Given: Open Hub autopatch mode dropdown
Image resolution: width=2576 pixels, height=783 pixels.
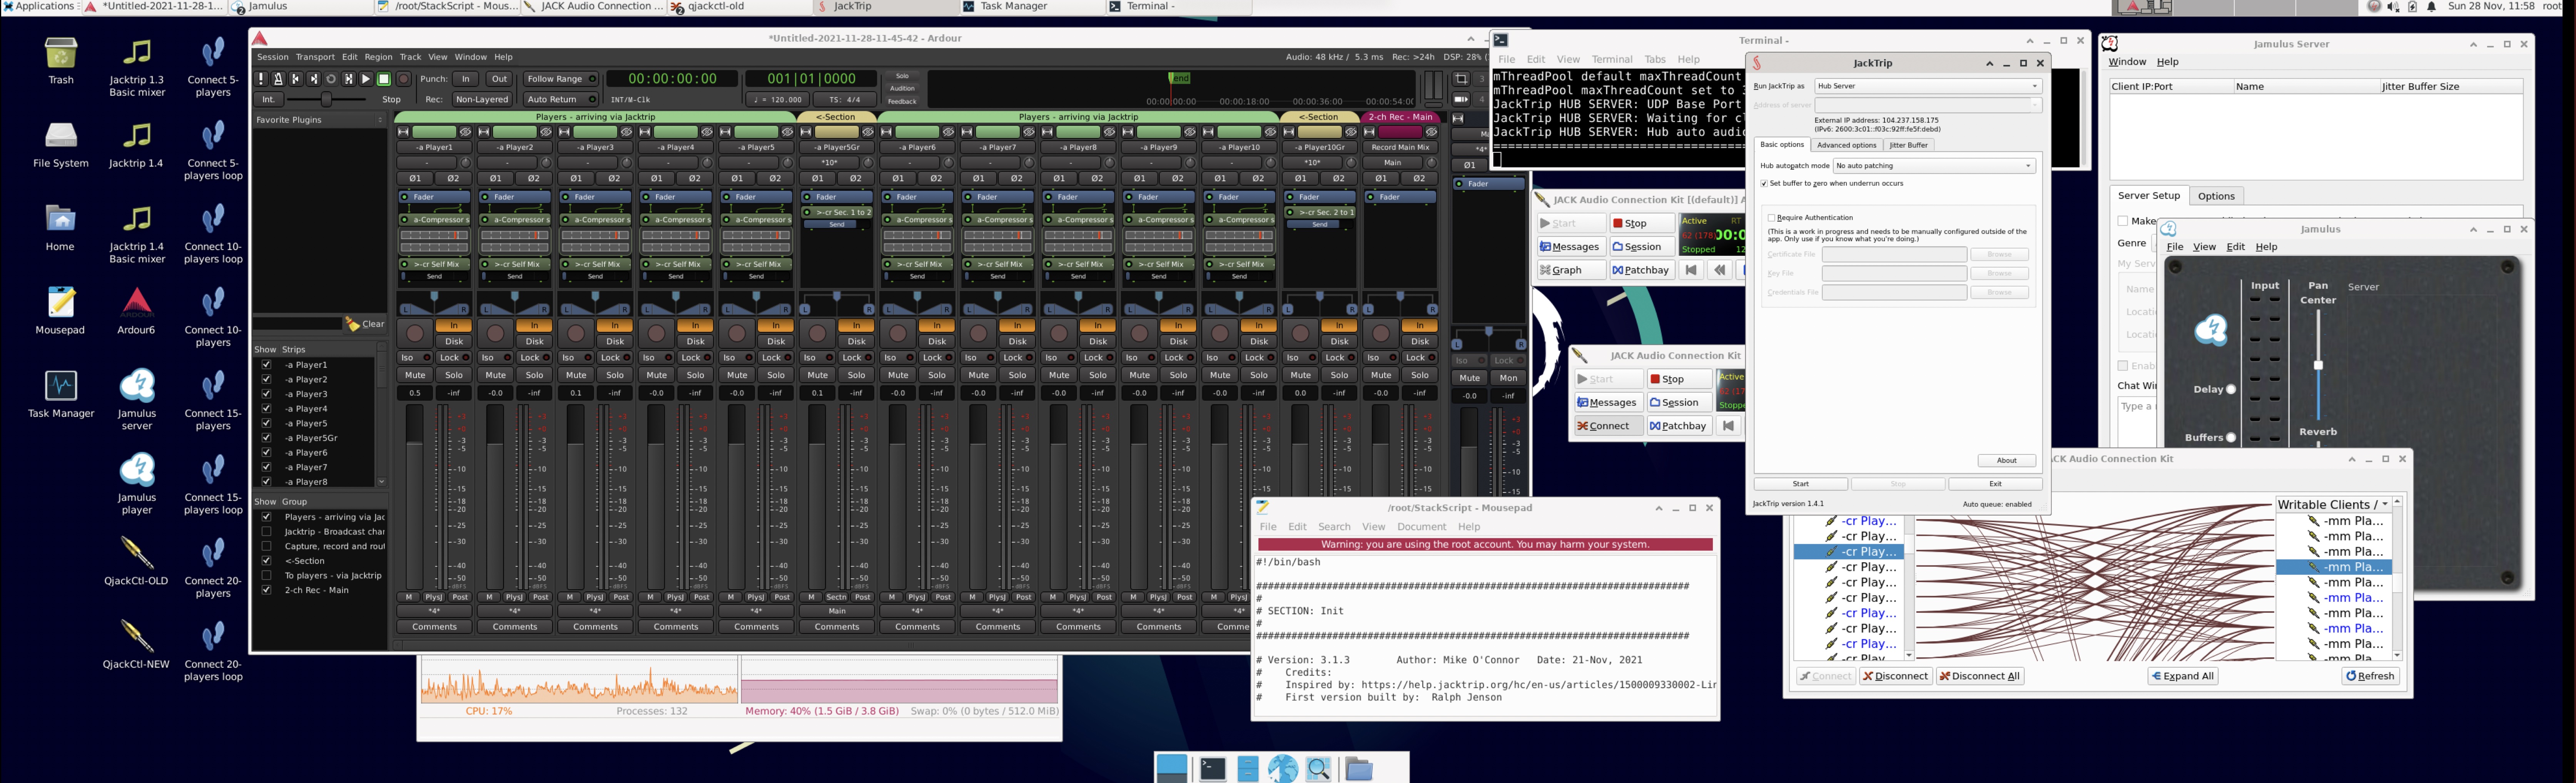Looking at the screenshot, I should click(1934, 166).
